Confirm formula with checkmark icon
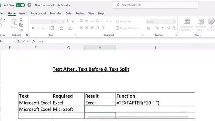 point(28,41)
